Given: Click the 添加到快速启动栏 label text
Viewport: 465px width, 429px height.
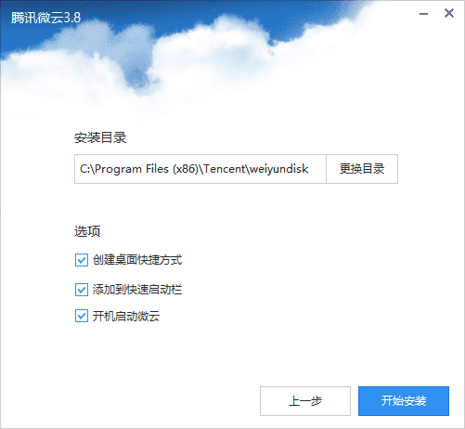Looking at the screenshot, I should point(137,290).
